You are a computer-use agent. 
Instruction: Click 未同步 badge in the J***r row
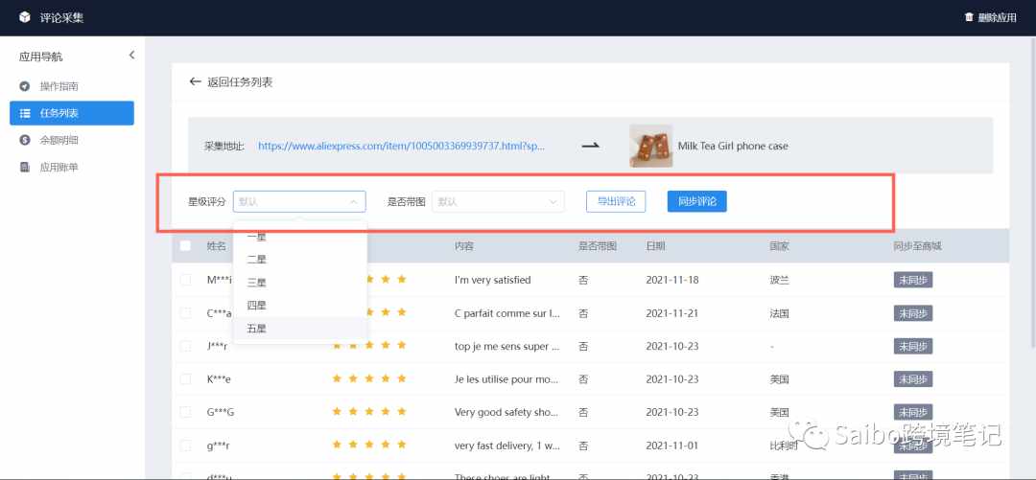(x=913, y=346)
